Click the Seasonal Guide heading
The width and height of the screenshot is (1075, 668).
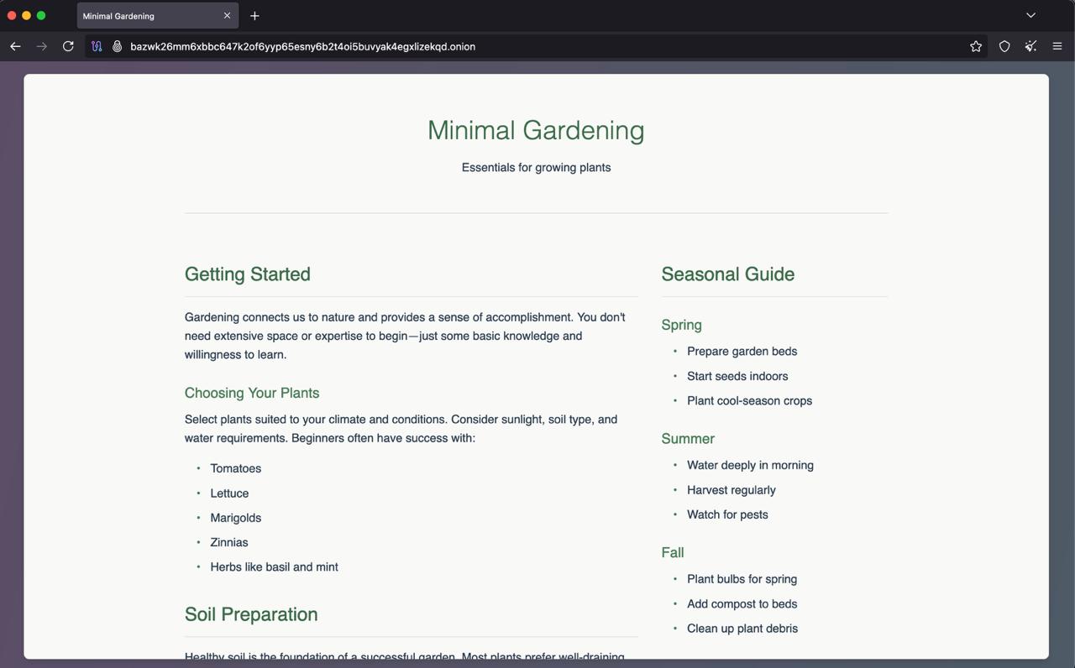(727, 274)
